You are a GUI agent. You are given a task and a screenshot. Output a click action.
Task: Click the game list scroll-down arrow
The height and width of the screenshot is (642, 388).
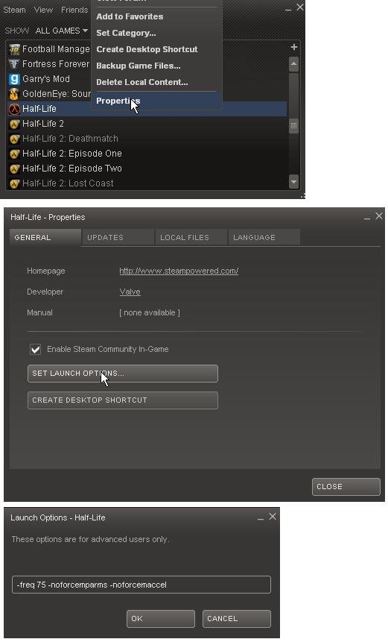point(293,181)
